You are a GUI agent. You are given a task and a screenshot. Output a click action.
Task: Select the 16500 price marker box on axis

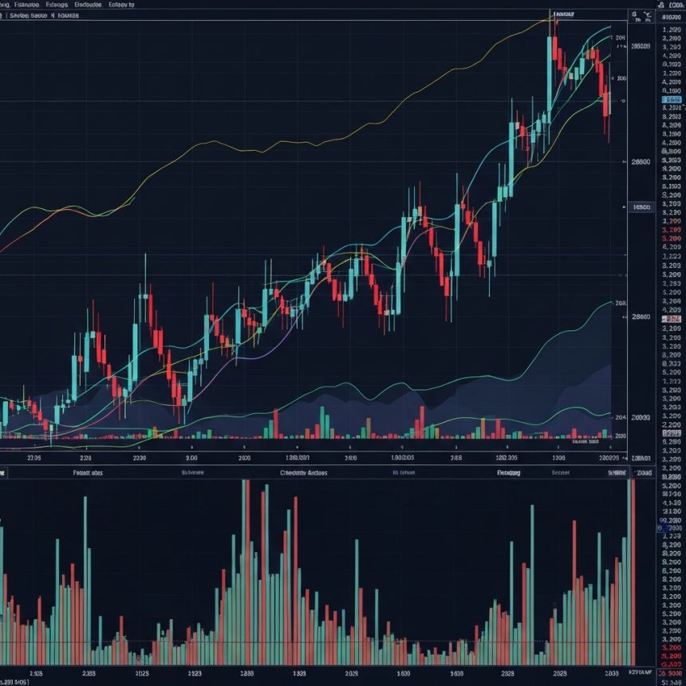641,207
